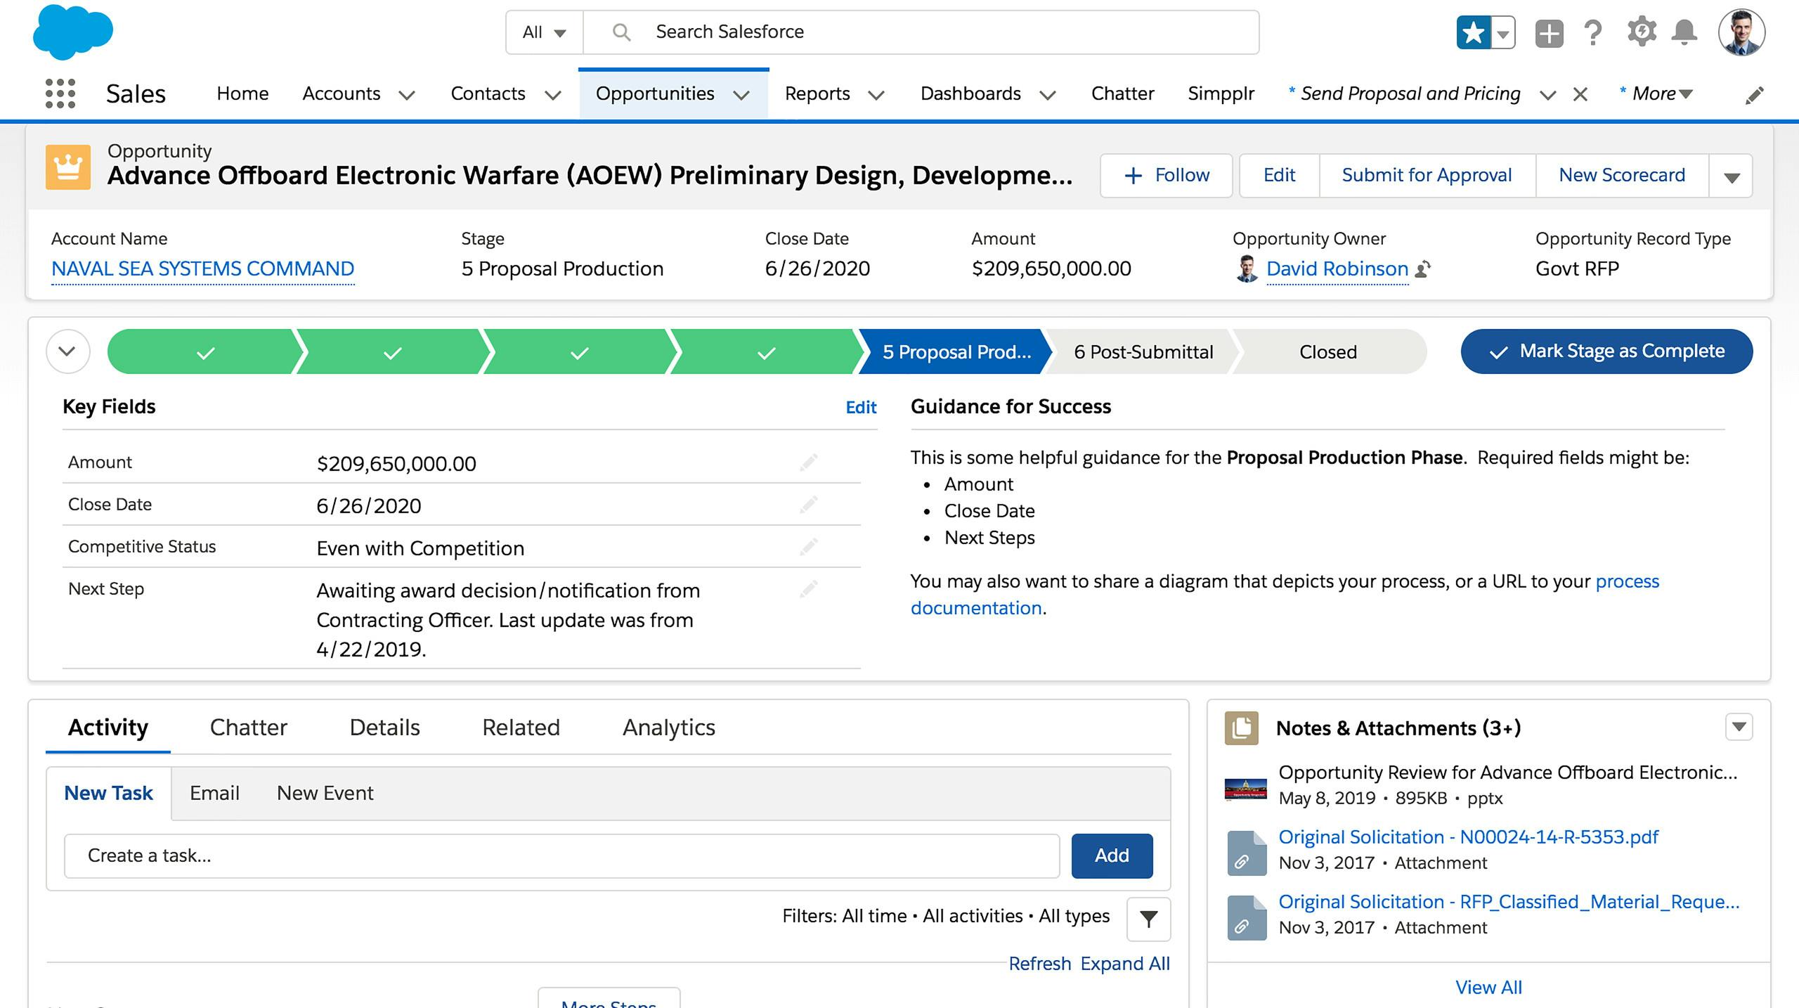
Task: Open more record actions dropdown arrow
Action: point(1732,176)
